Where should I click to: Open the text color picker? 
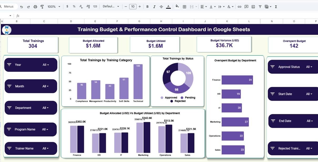(x=168, y=7)
